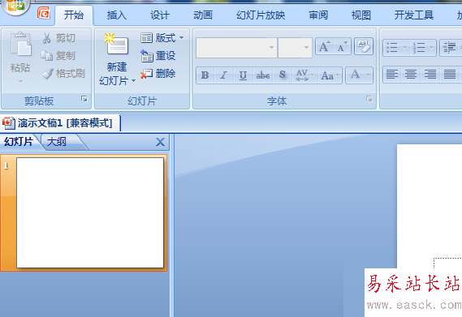Image resolution: width=462 pixels, height=317 pixels.
Task: Open 字体 dialog launcher
Action: pos(369,99)
